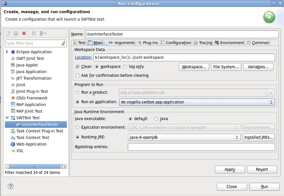
Task: Click the JUnit icon in the tree
Action: pyautogui.click(x=13, y=85)
